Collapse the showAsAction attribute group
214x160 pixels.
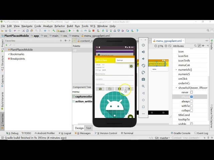pyautogui.click(x=176, y=88)
